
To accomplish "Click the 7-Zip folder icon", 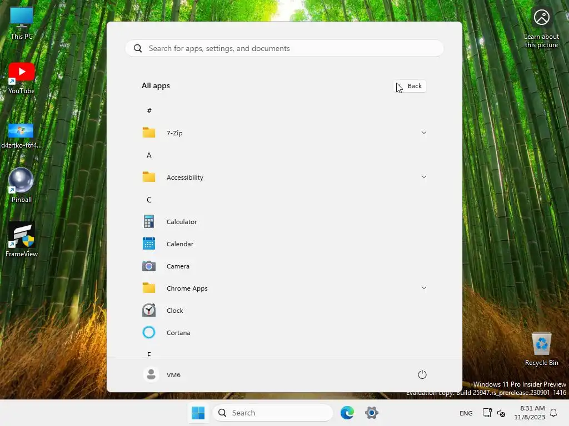I will click(149, 133).
